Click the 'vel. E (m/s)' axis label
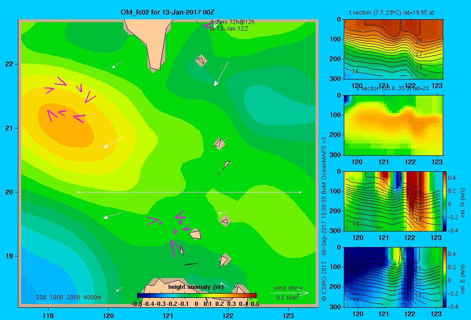Image resolution: width=471 pixels, height=320 pixels. [463, 279]
